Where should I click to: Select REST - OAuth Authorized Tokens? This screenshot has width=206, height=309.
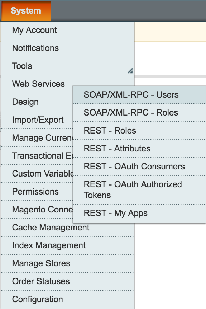139,190
